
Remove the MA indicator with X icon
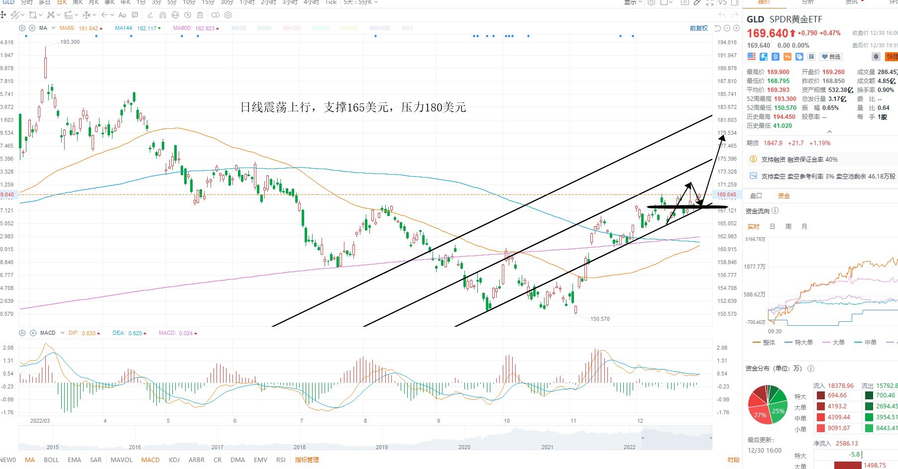pyautogui.click(x=32, y=28)
